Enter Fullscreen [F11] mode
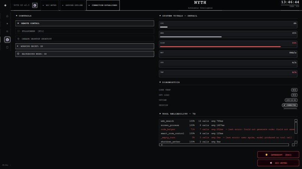This screenshot has height=169, width=302. click(85, 31)
